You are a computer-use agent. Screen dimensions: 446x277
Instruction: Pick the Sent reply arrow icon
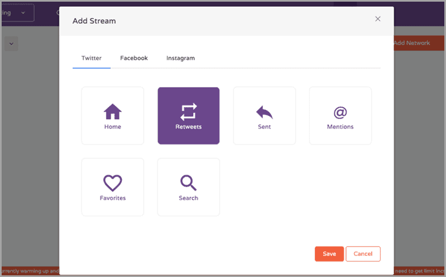click(x=264, y=112)
